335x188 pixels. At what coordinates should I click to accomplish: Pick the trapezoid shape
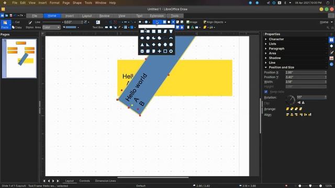[171, 31]
